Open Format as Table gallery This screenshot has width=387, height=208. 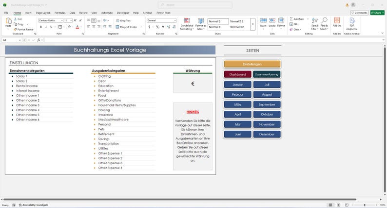(201, 24)
